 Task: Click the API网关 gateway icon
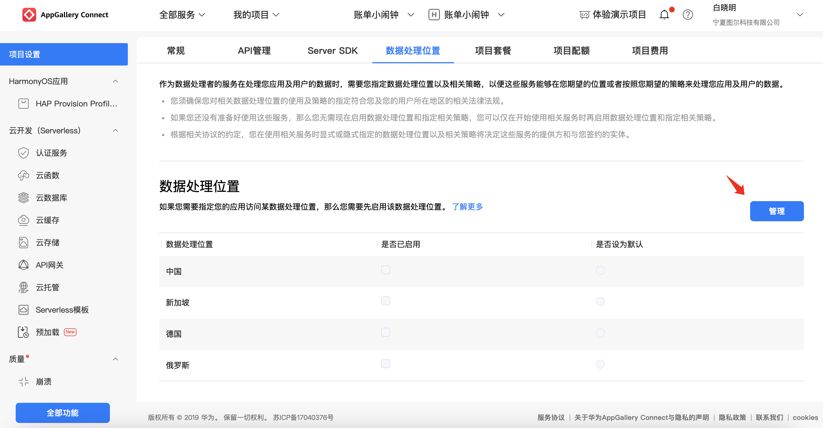[x=23, y=265]
